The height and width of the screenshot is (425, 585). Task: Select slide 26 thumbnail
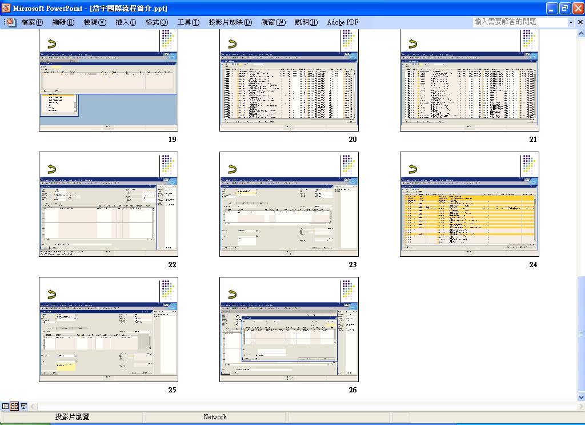click(x=289, y=328)
